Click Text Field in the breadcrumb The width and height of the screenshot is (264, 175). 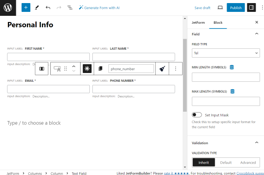point(79,173)
